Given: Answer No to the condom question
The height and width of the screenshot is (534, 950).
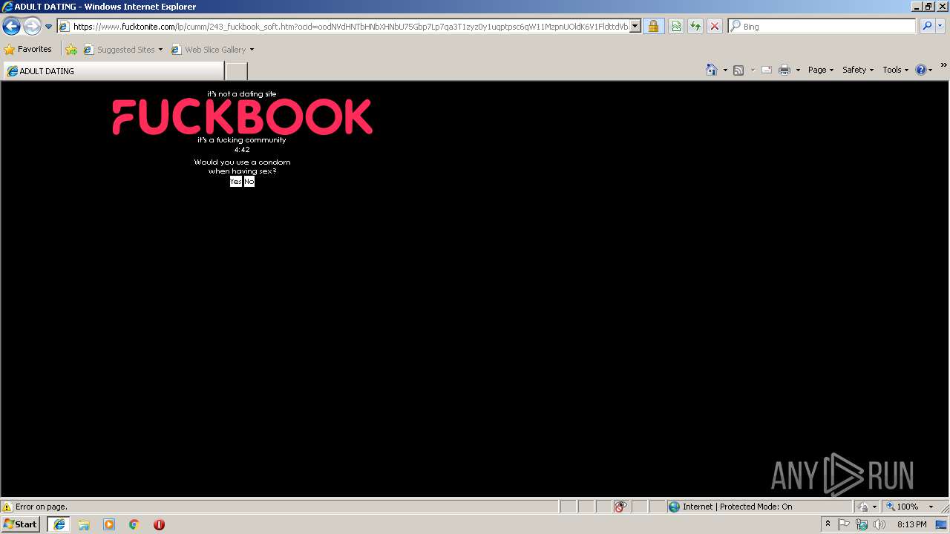Looking at the screenshot, I should (249, 182).
